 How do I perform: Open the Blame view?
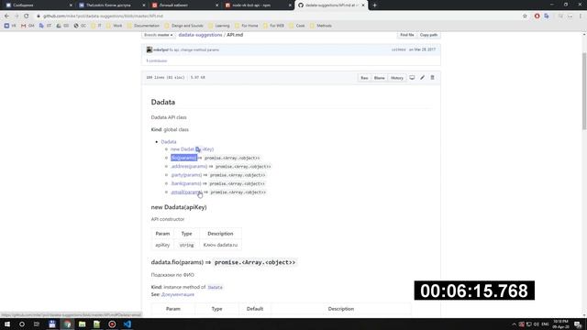click(x=379, y=78)
